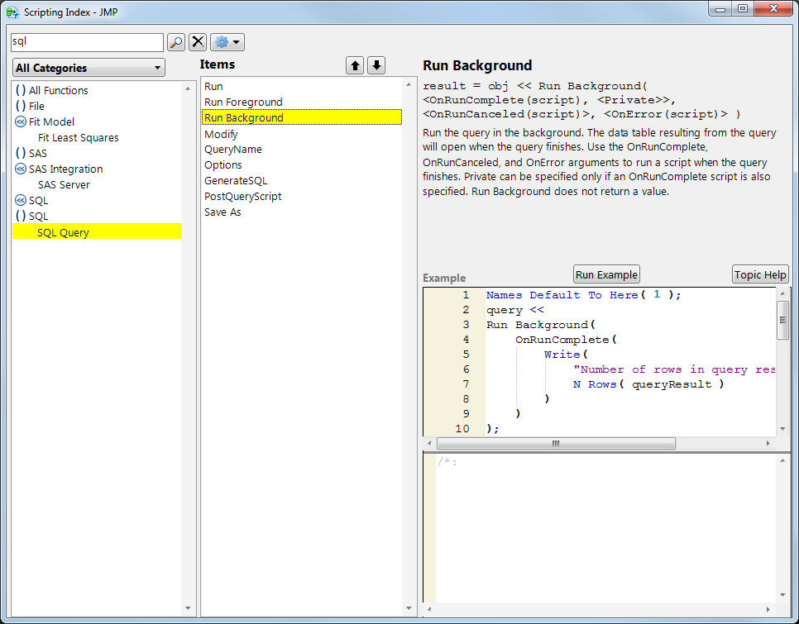Viewport: 799px width, 624px height.
Task: Clear the search with X icon
Action: 198,42
